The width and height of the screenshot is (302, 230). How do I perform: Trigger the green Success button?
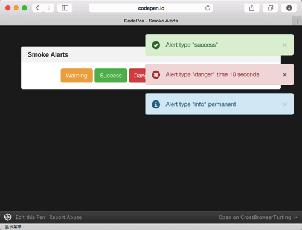[111, 76]
